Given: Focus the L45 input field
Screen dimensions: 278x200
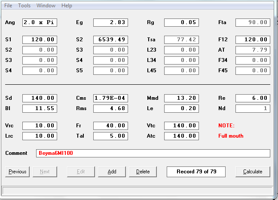Looking at the screenshot, I should tap(182, 71).
